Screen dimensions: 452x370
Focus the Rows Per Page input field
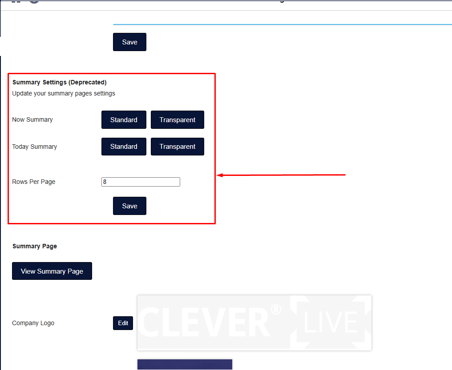point(141,182)
